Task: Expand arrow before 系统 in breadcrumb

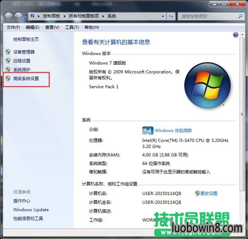Action: tap(103, 16)
